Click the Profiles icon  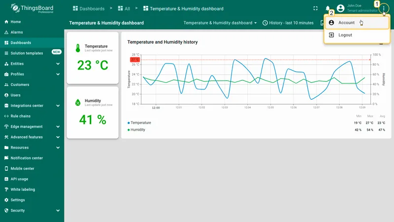coord(6,74)
